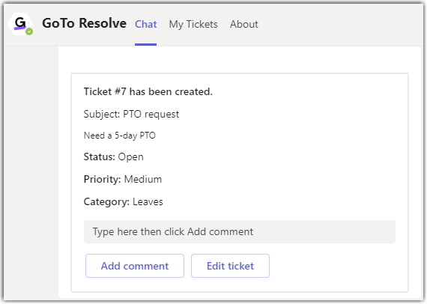
Task: Click the bold Status label
Action: (100, 156)
